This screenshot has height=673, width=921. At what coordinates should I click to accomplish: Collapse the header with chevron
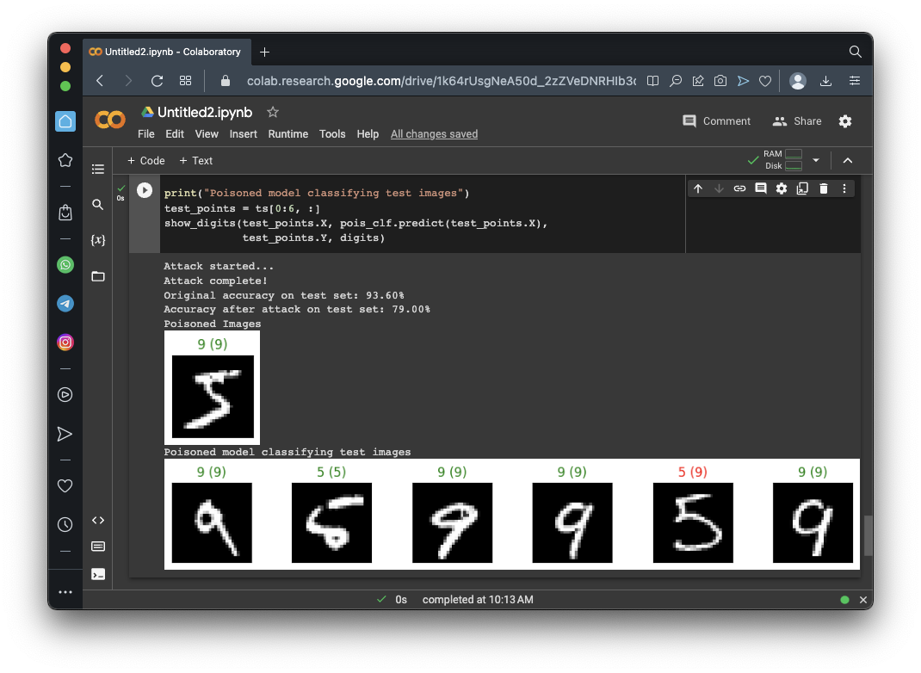point(848,160)
